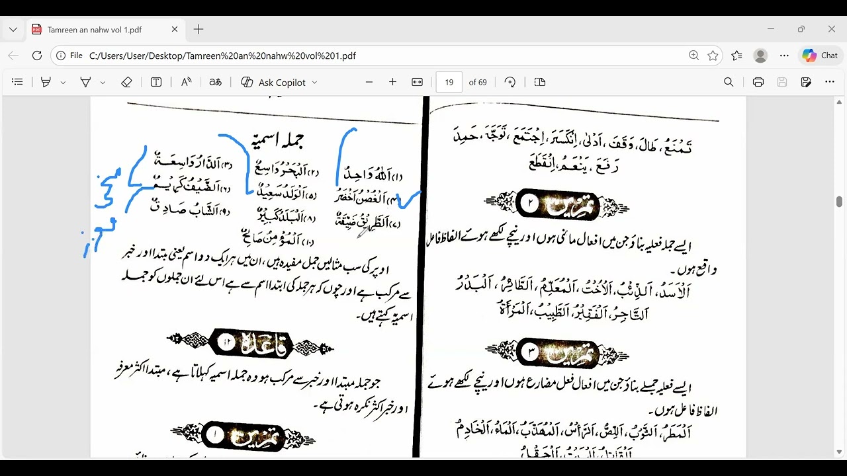Click the address bar file path
Image resolution: width=847 pixels, height=476 pixels.
222,56
